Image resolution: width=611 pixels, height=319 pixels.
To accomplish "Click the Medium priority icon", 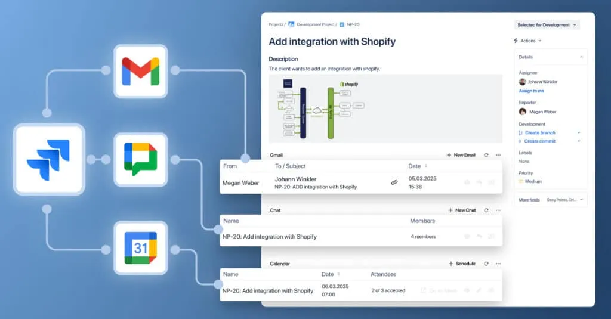I will 521,181.
